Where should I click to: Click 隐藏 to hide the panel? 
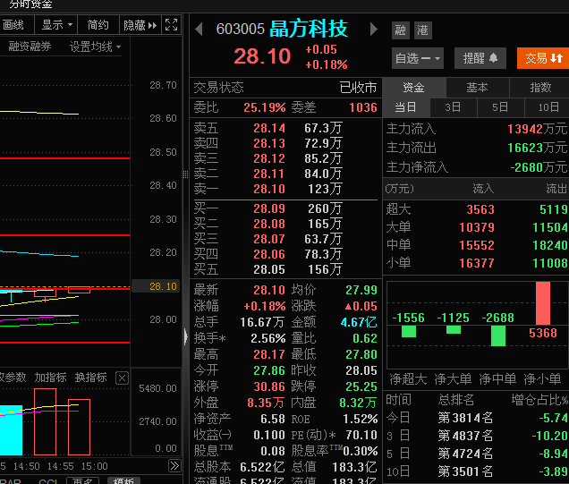140,25
